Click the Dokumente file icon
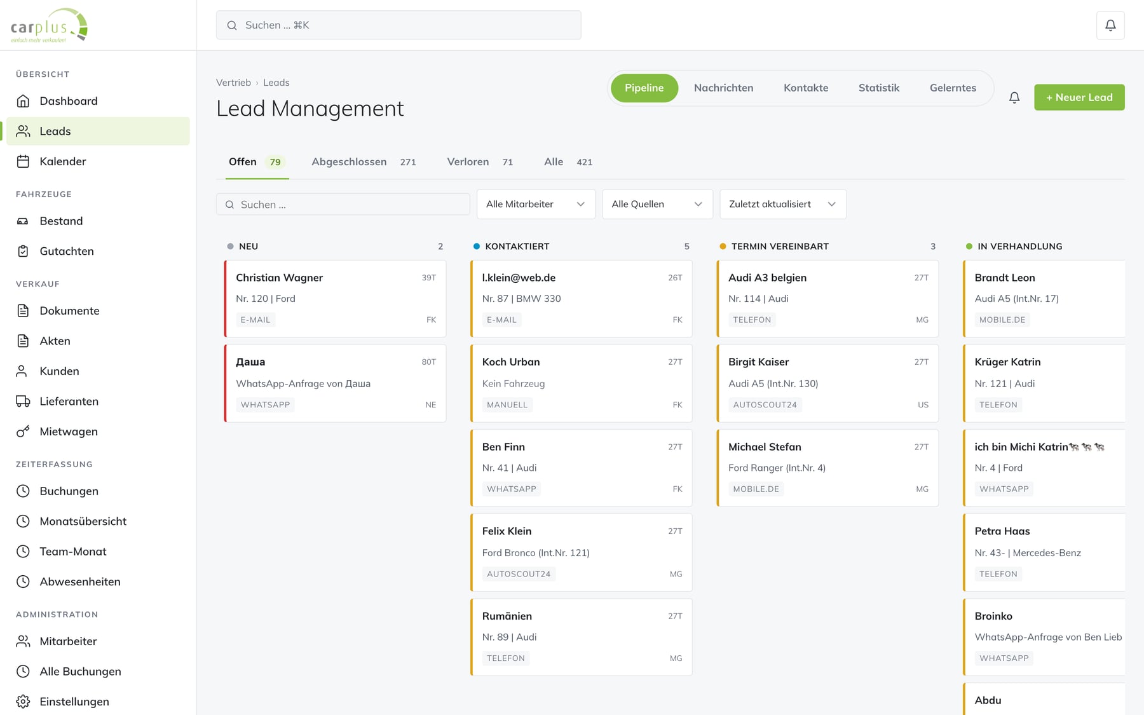 23,311
